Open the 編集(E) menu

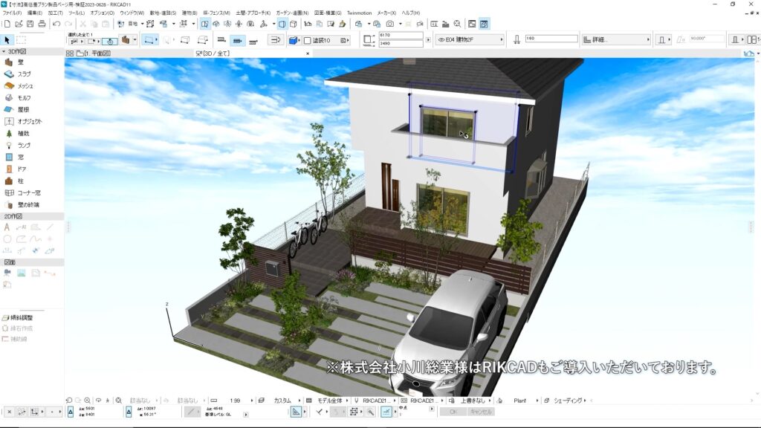tap(34, 13)
